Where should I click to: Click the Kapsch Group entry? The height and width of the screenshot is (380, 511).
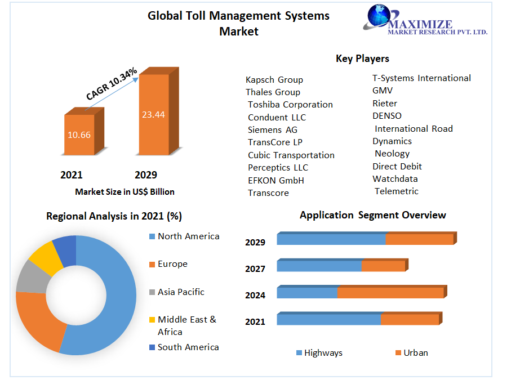pos(274,79)
